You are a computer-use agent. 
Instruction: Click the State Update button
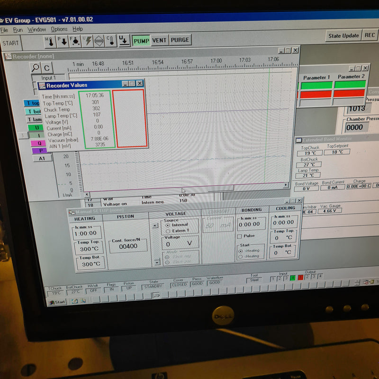(x=343, y=36)
